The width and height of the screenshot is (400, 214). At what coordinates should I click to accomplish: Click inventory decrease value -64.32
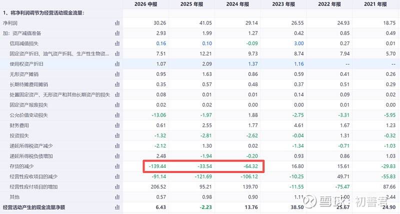pos(250,166)
